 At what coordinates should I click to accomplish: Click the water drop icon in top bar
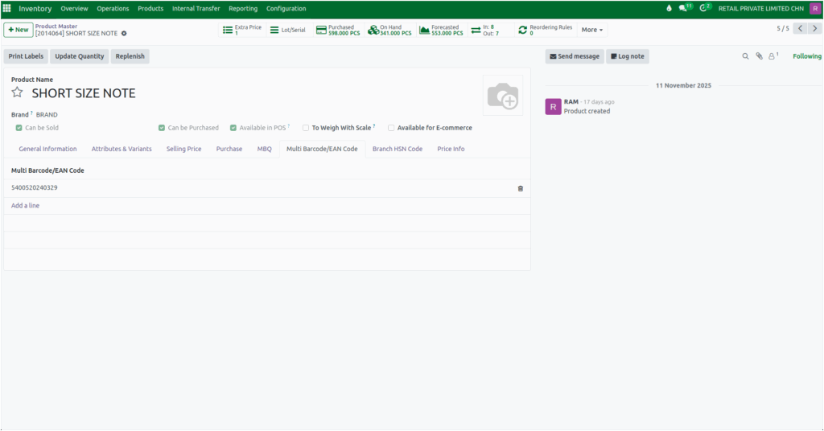(669, 8)
